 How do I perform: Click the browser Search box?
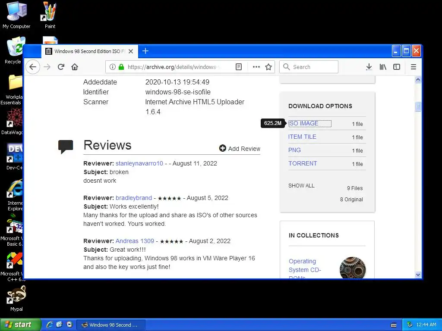(x=309, y=67)
